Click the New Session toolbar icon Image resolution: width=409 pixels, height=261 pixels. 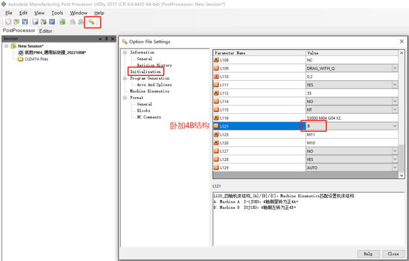[x=8, y=22]
